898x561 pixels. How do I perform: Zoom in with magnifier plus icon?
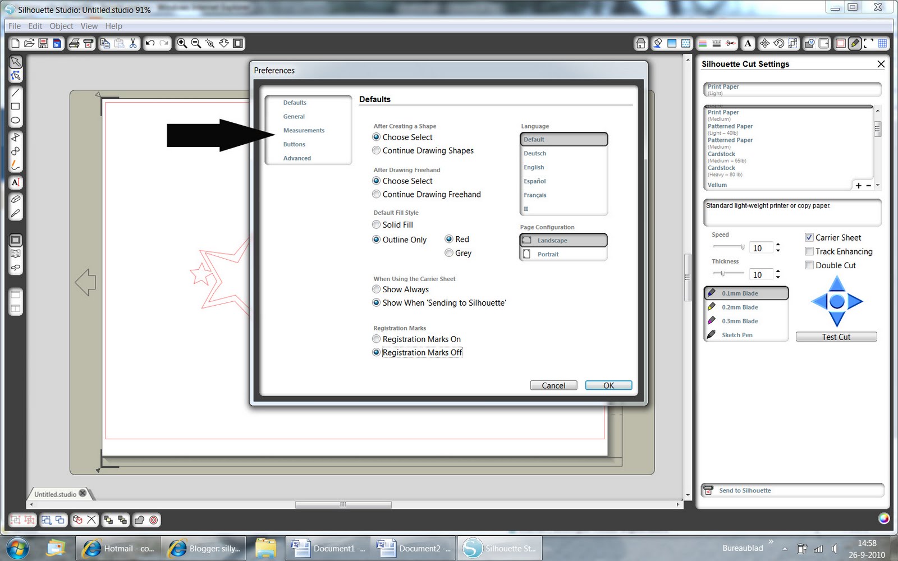182,43
